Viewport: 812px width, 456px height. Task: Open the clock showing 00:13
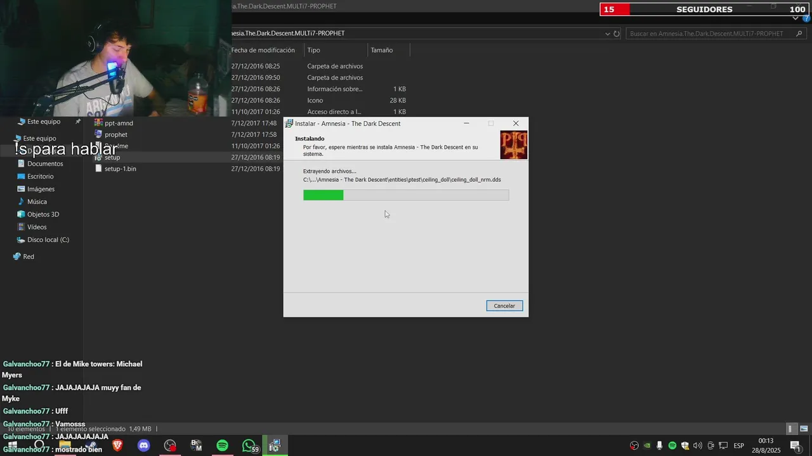coord(766,446)
